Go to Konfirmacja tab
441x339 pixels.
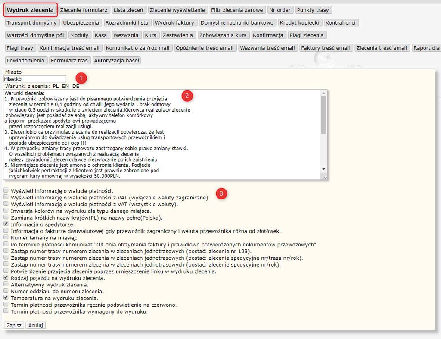pyautogui.click(x=268, y=35)
